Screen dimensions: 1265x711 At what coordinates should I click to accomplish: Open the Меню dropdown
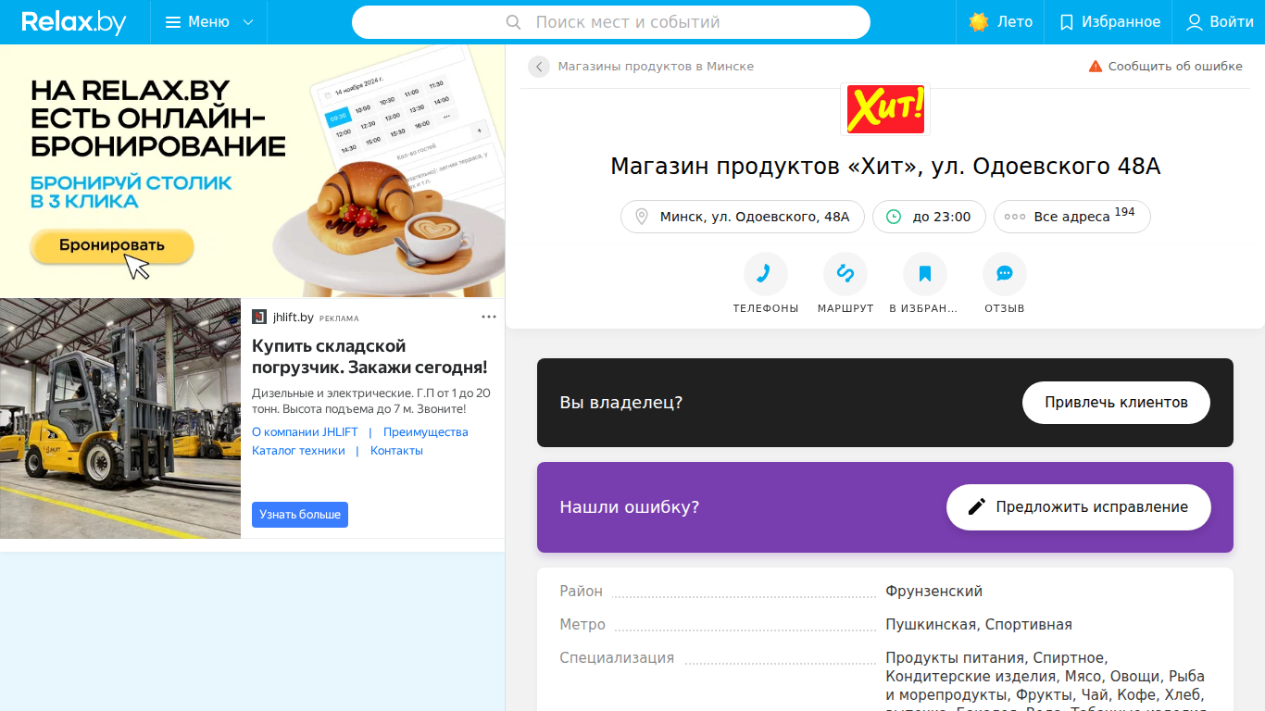(209, 22)
